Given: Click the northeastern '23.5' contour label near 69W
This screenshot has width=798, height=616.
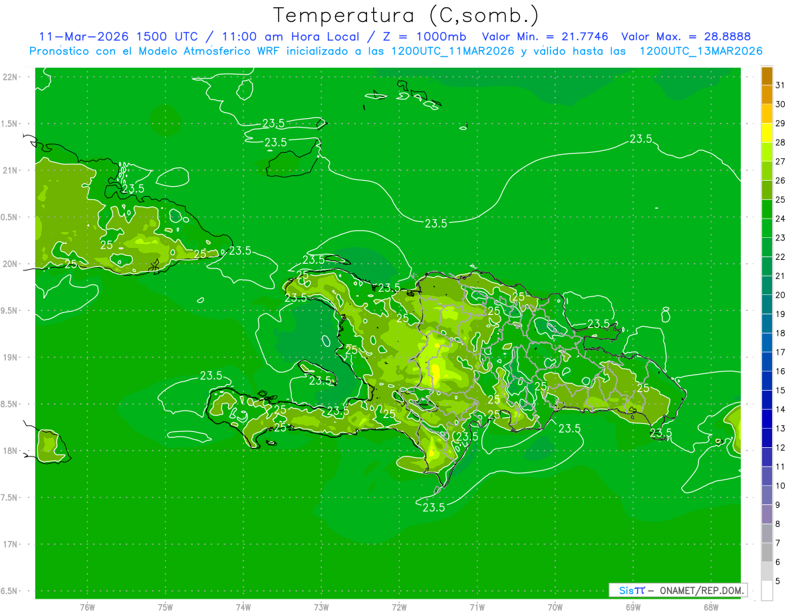Looking at the screenshot, I should (x=640, y=139).
